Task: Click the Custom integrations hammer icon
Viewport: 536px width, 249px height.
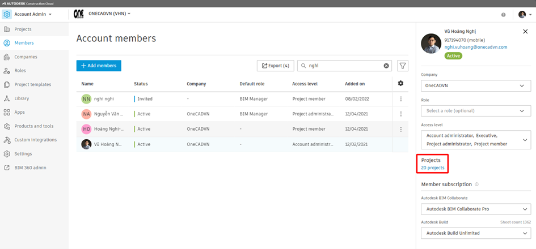Action: coord(6,140)
